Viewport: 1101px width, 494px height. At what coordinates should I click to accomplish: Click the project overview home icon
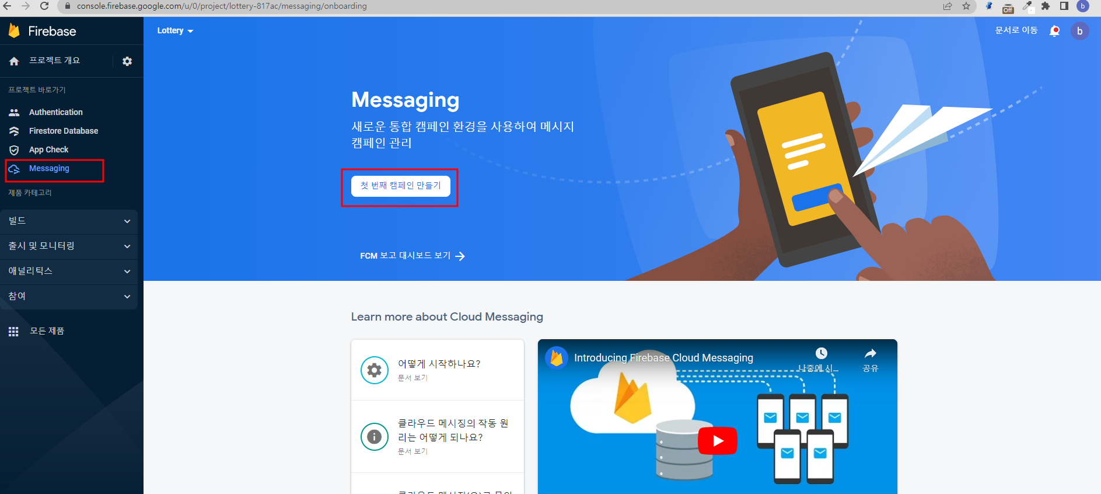point(14,61)
